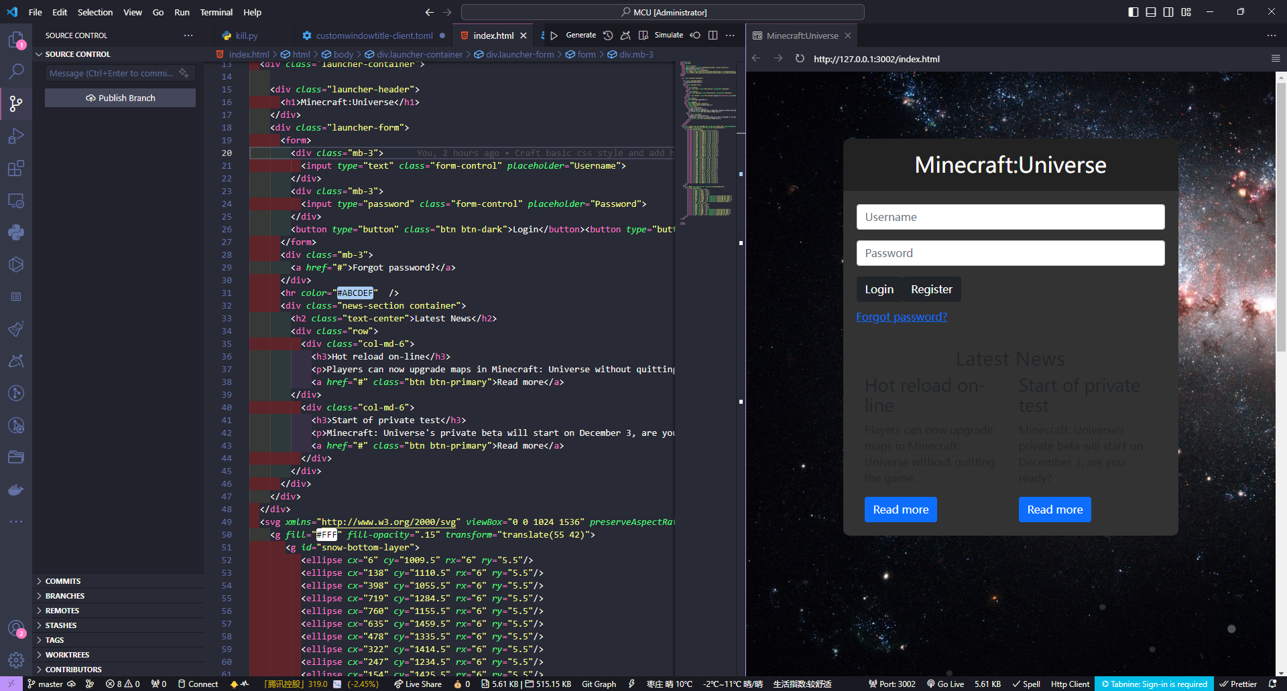Toggle primary side bar visibility
This screenshot has width=1287, height=691.
[1133, 12]
